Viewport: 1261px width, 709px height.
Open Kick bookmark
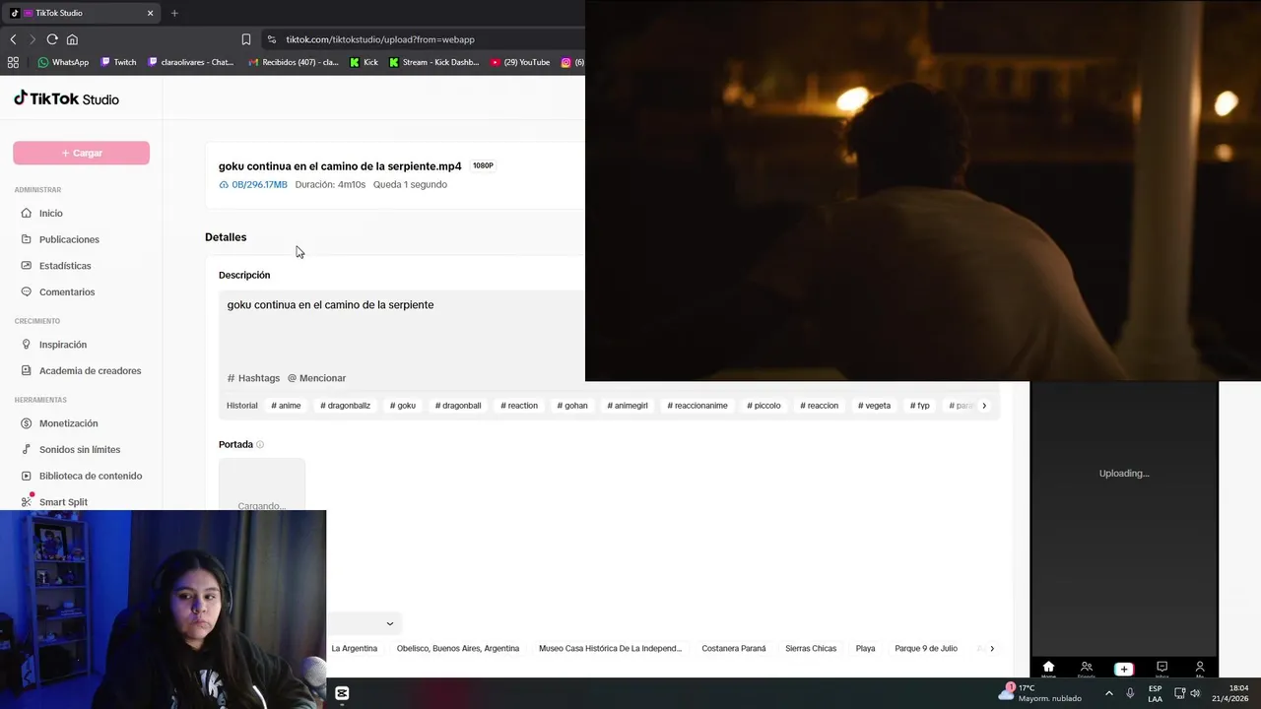(x=364, y=62)
